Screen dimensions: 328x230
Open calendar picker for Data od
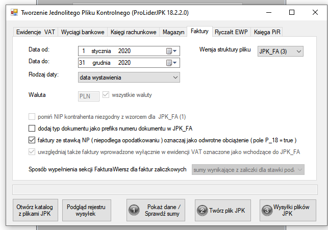[171, 51]
